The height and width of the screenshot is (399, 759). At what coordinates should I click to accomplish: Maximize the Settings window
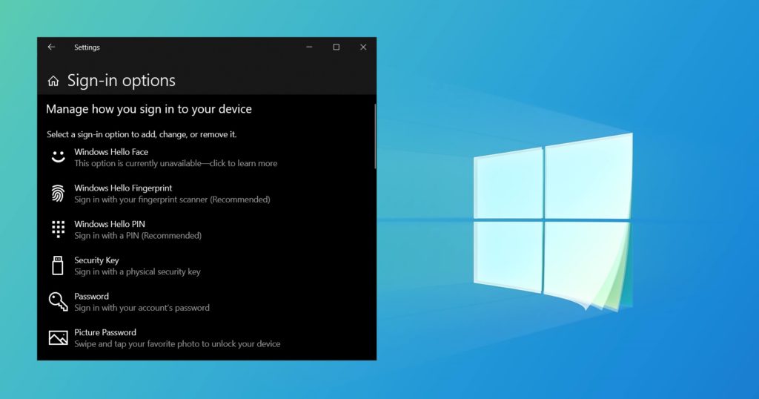tap(337, 47)
